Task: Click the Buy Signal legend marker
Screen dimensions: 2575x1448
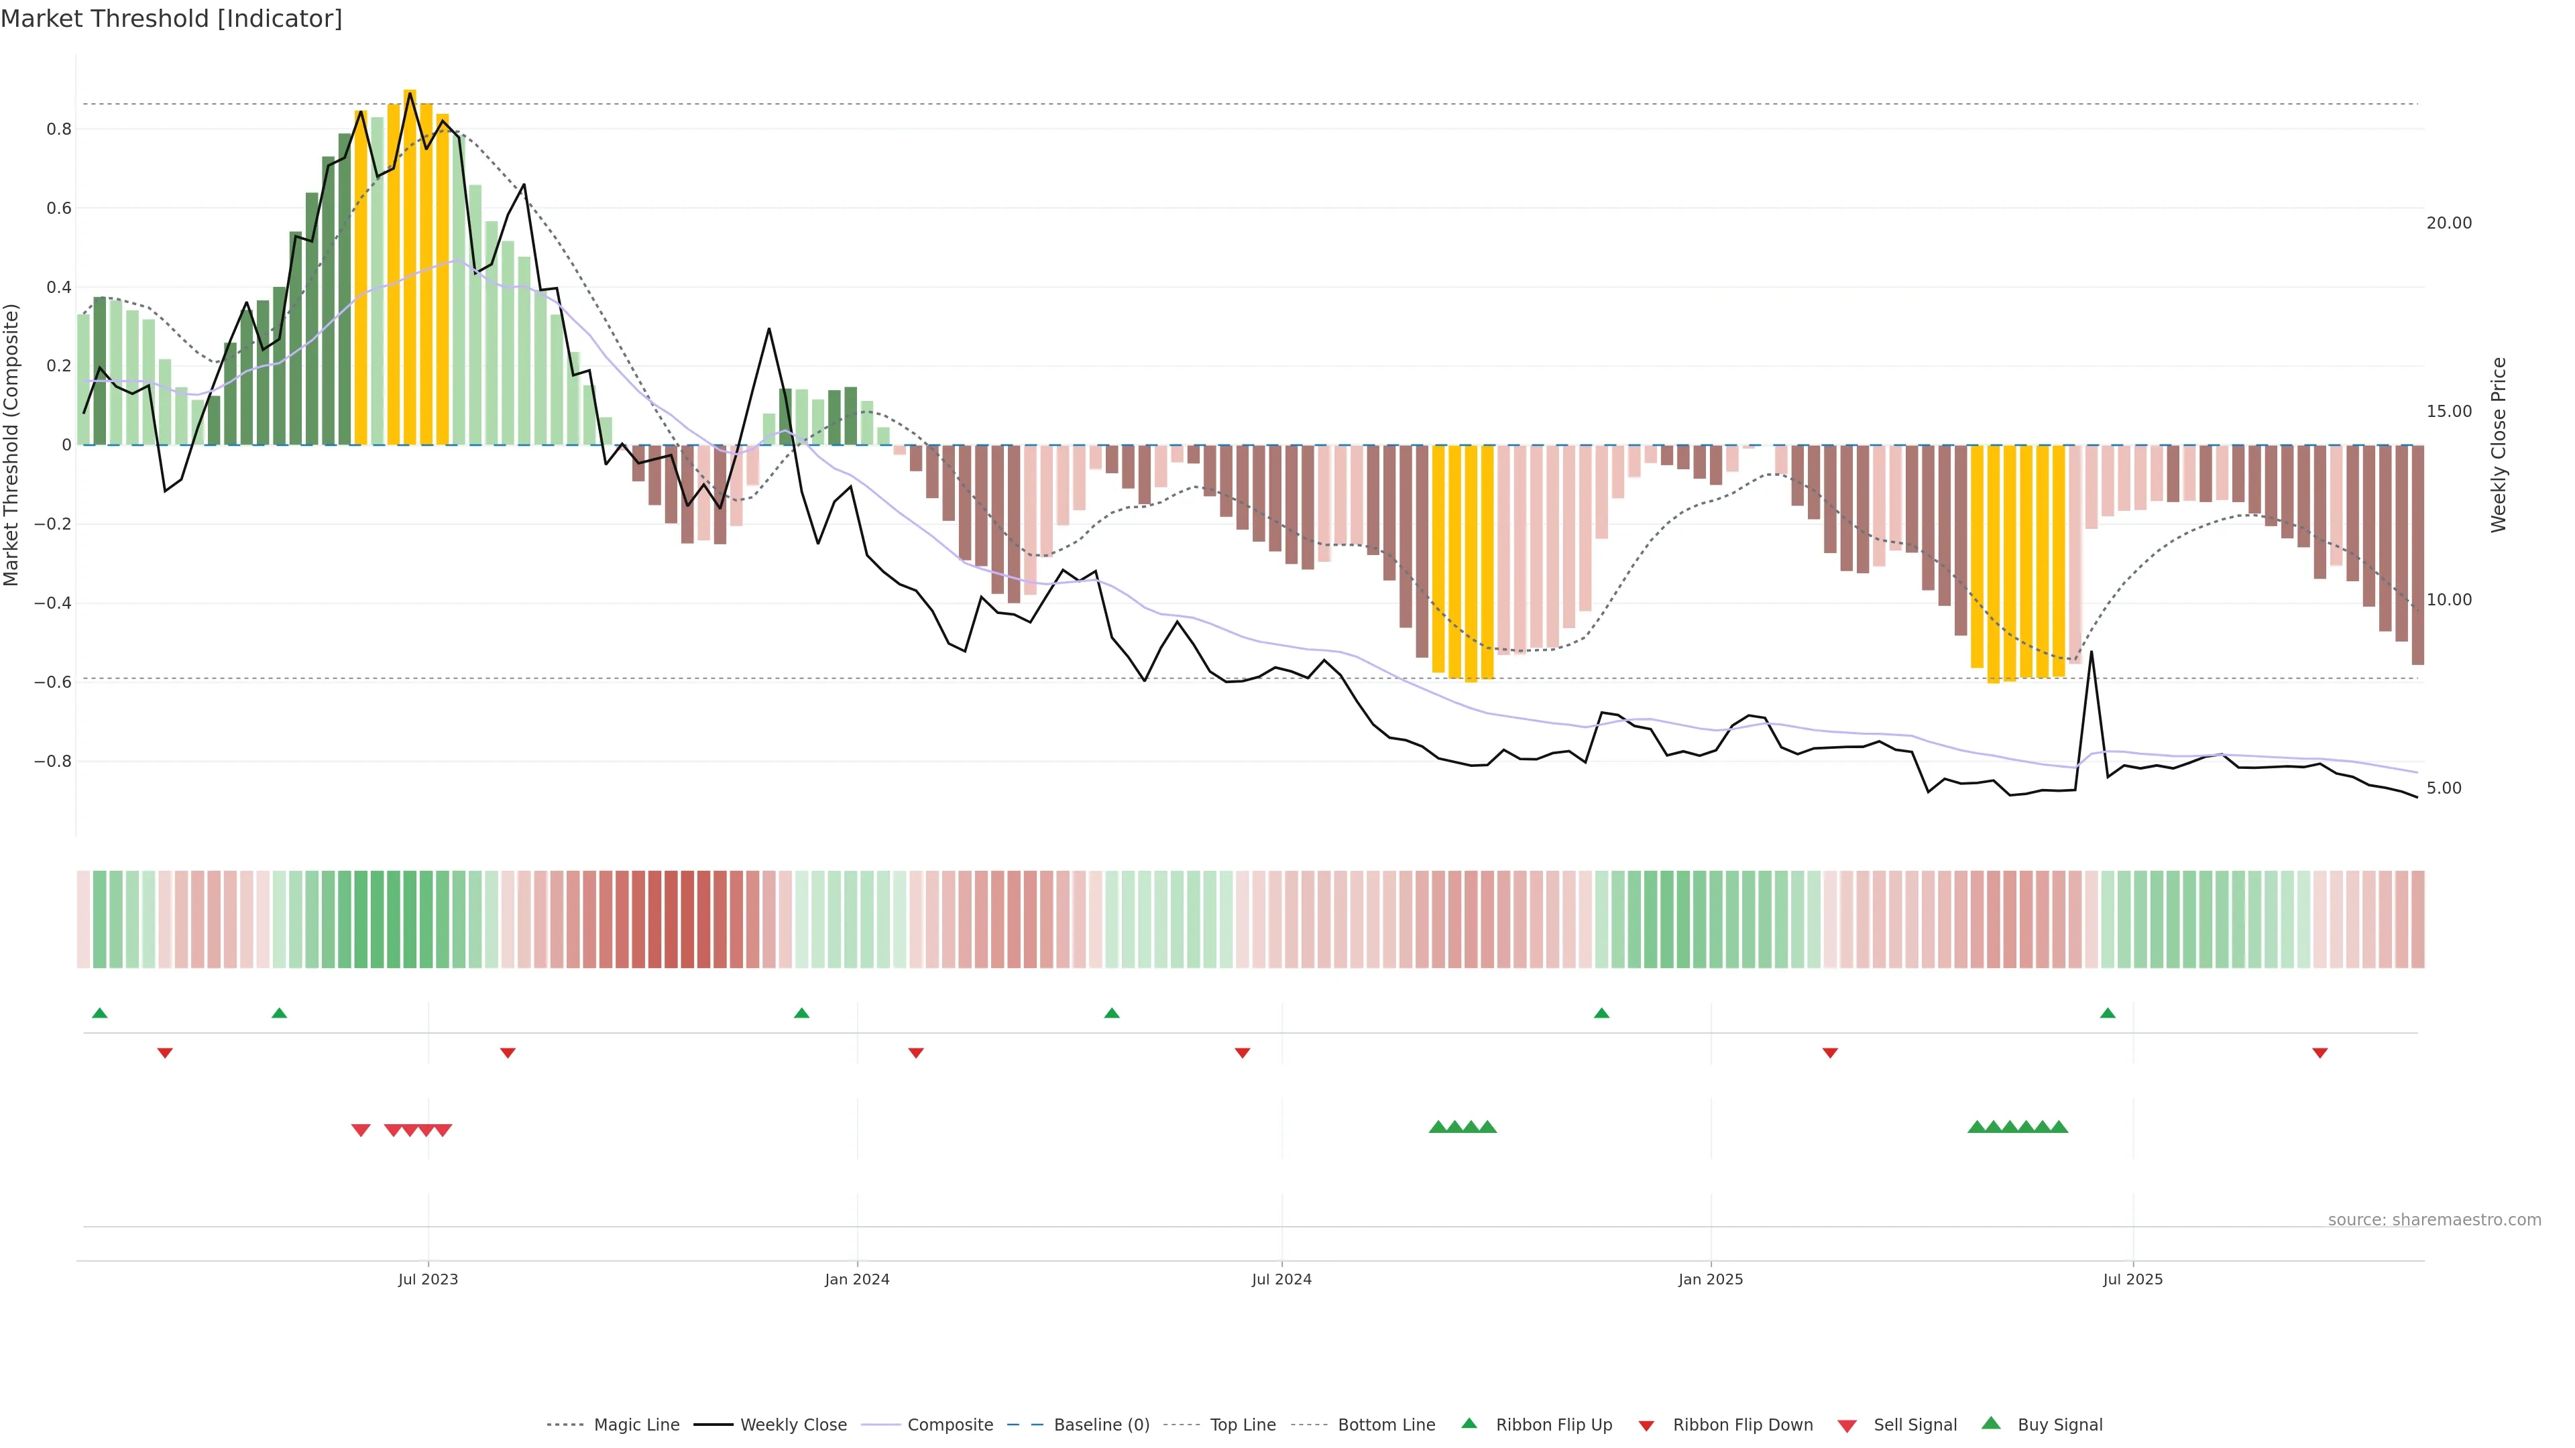Action: [1990, 1423]
